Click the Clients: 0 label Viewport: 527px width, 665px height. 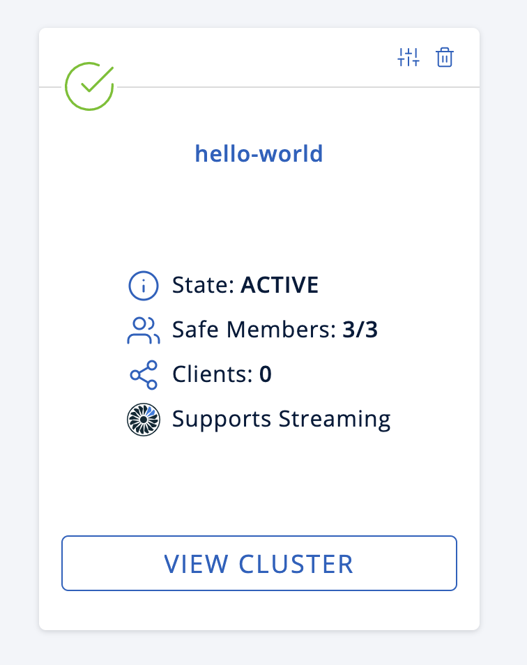point(222,374)
